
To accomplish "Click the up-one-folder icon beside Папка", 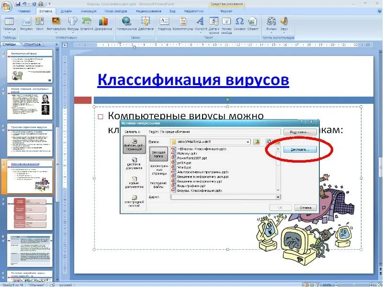I will (257, 142).
